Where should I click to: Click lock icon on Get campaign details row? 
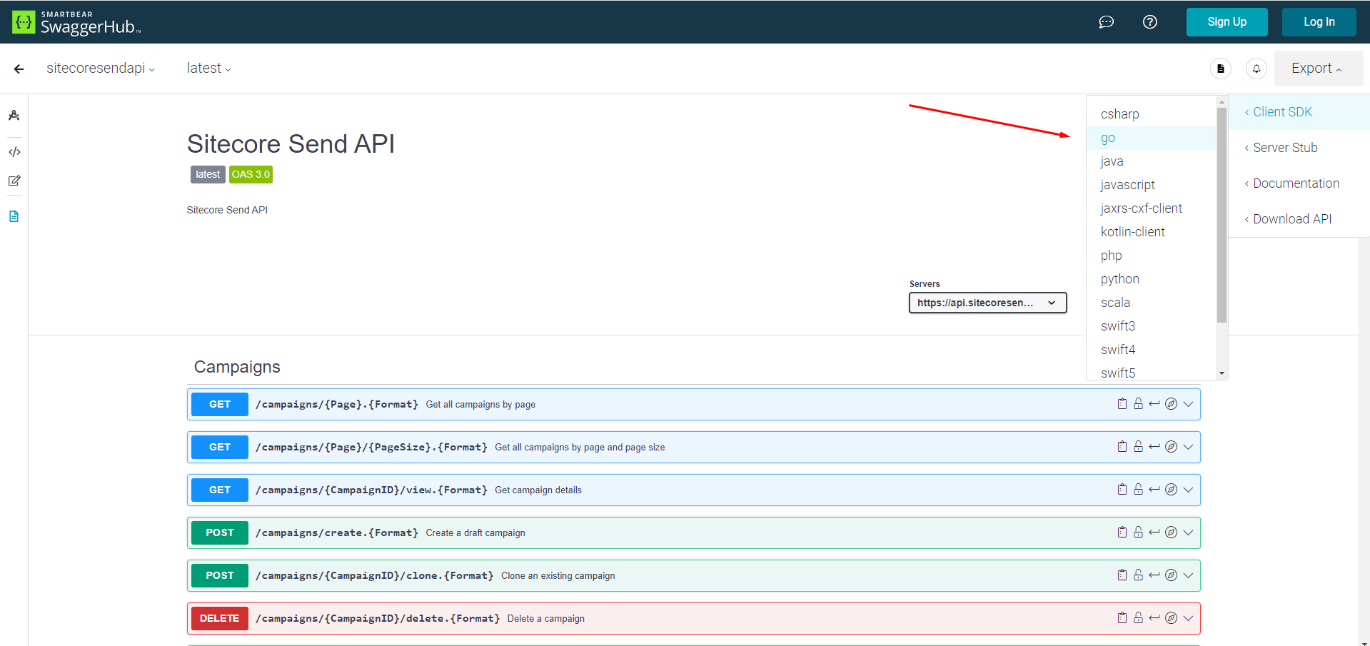tap(1139, 490)
